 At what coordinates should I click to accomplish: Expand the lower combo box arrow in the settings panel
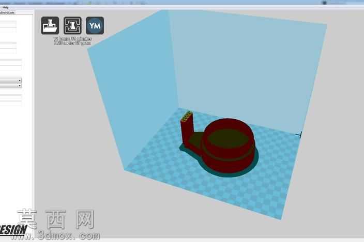[20, 86]
